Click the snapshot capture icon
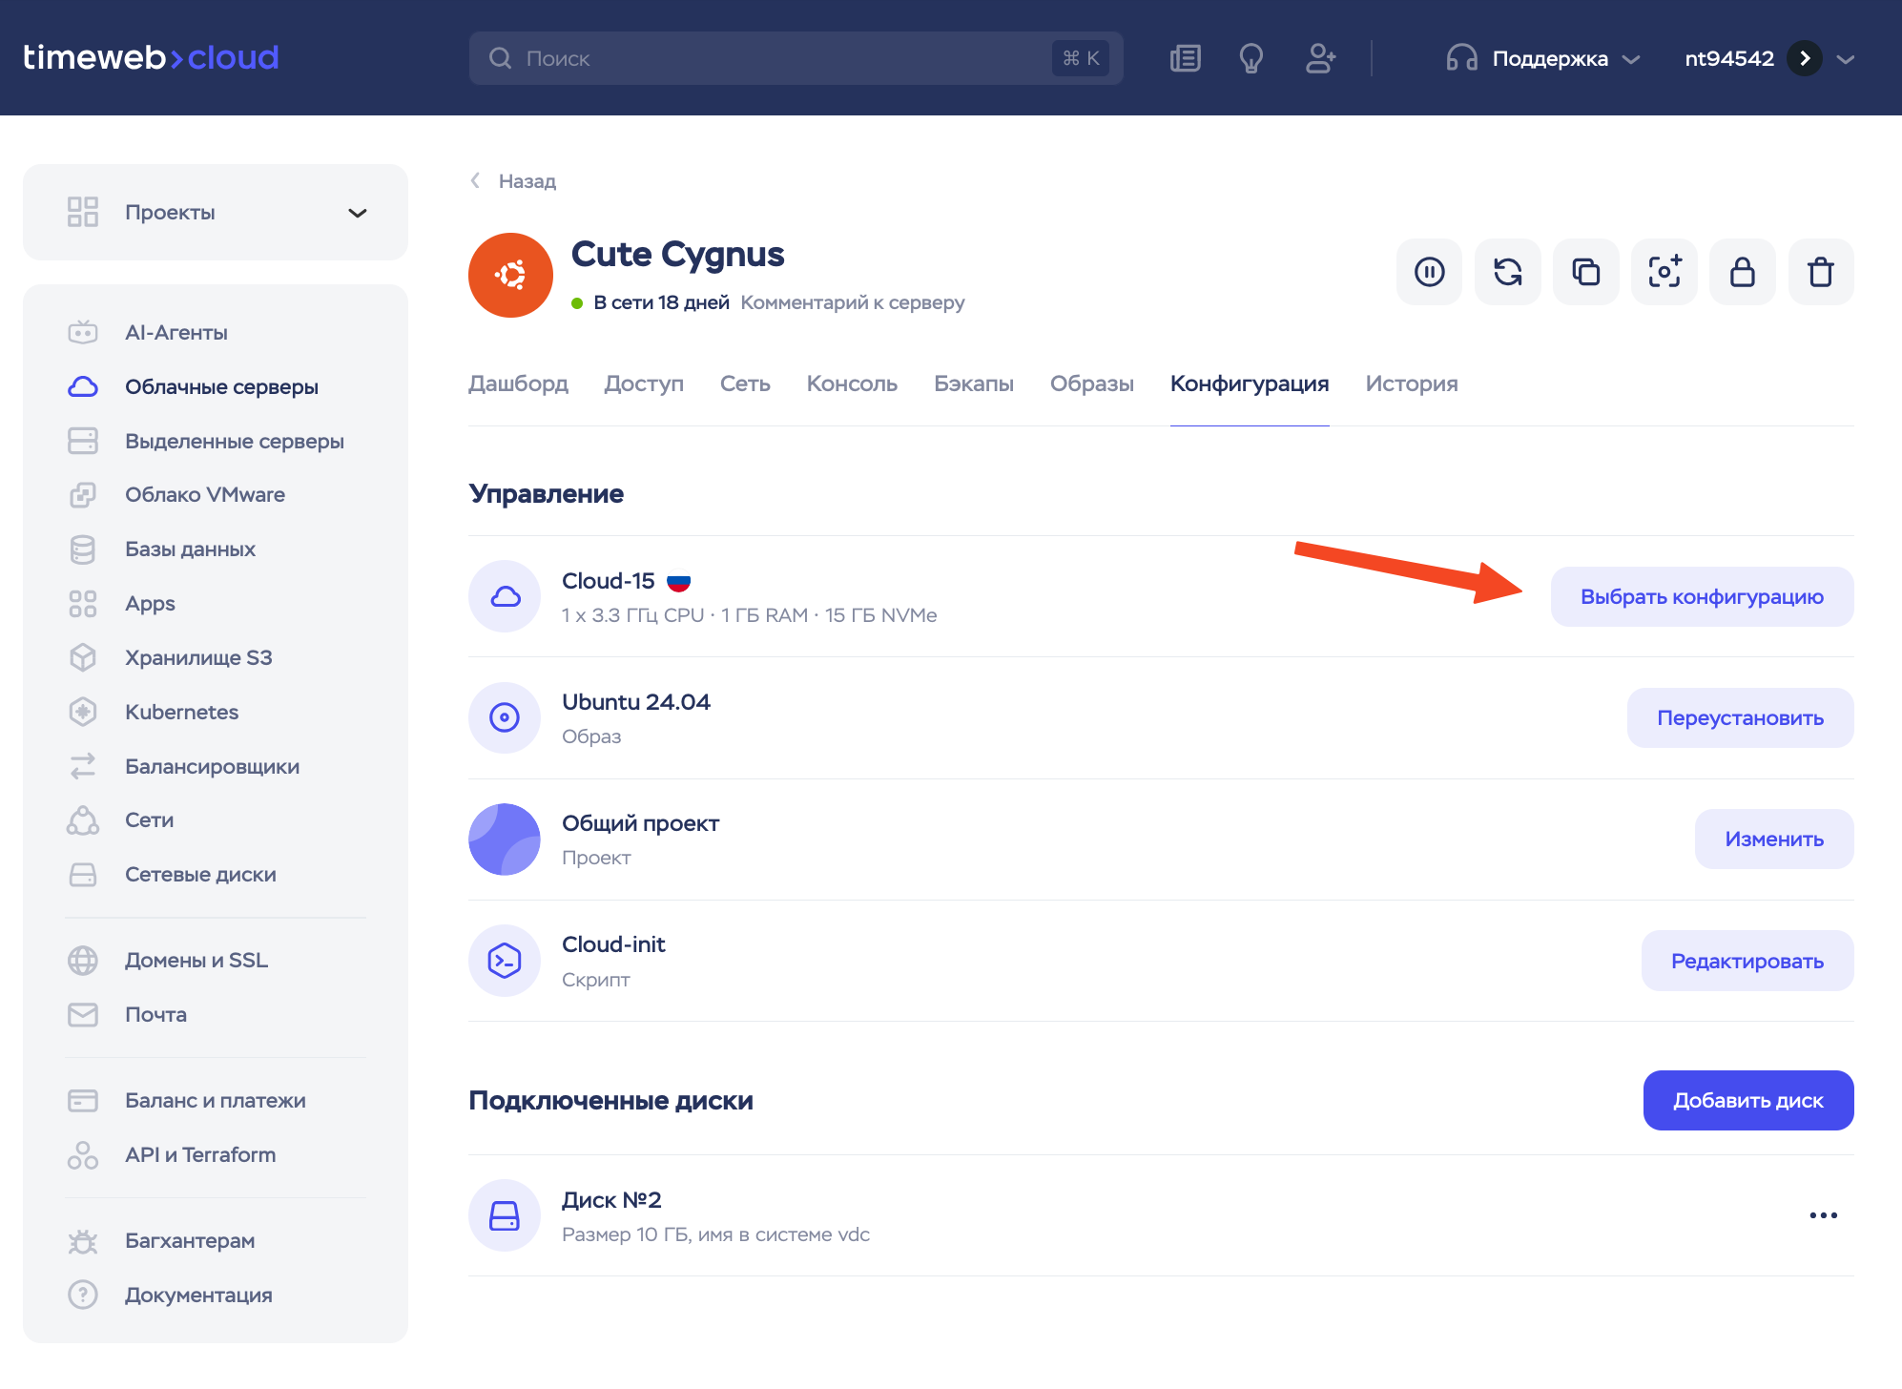Viewport: 1902px width, 1389px height. (x=1664, y=272)
